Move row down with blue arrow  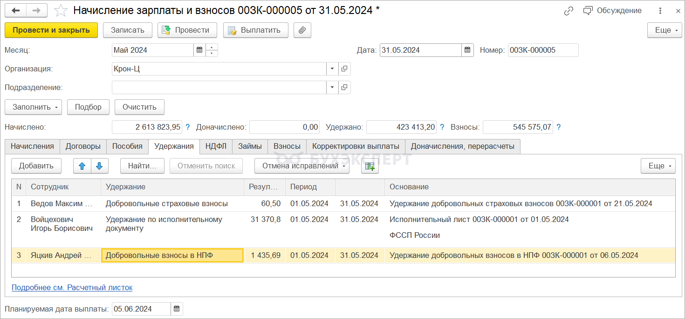point(99,166)
